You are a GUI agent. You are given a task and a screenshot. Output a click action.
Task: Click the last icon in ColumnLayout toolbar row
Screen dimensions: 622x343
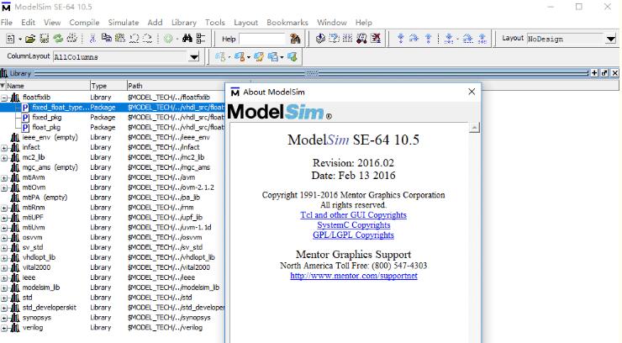tap(293, 56)
